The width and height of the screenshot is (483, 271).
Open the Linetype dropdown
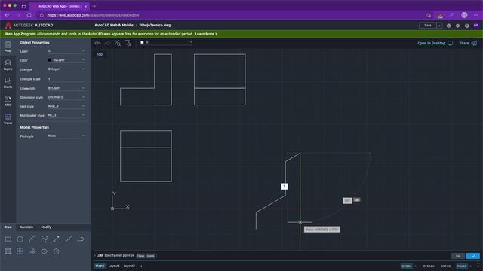66,69
